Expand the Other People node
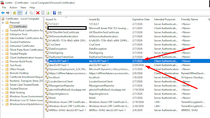Screen dimensions: 210x118 [3, 69]
